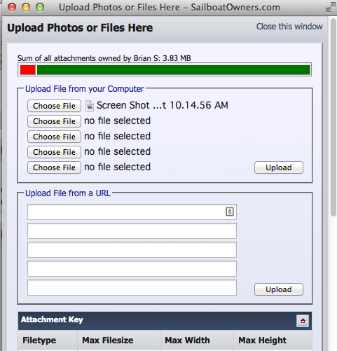Click the last URL input field
This screenshot has height=351, width=337.
(x=132, y=287)
